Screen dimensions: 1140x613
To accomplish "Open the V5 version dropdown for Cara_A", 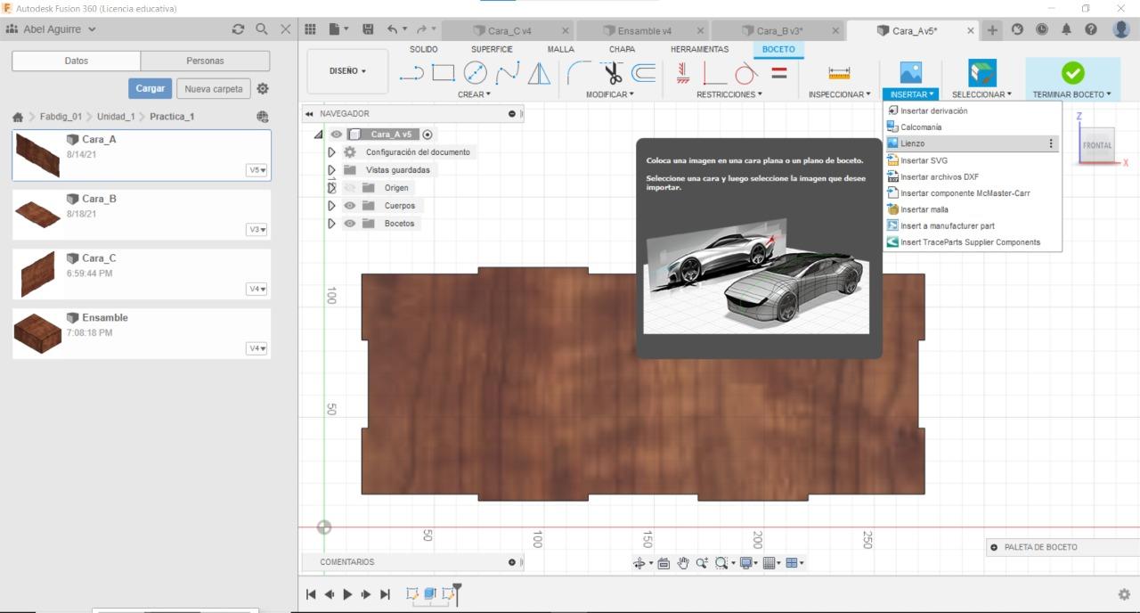I will point(256,170).
